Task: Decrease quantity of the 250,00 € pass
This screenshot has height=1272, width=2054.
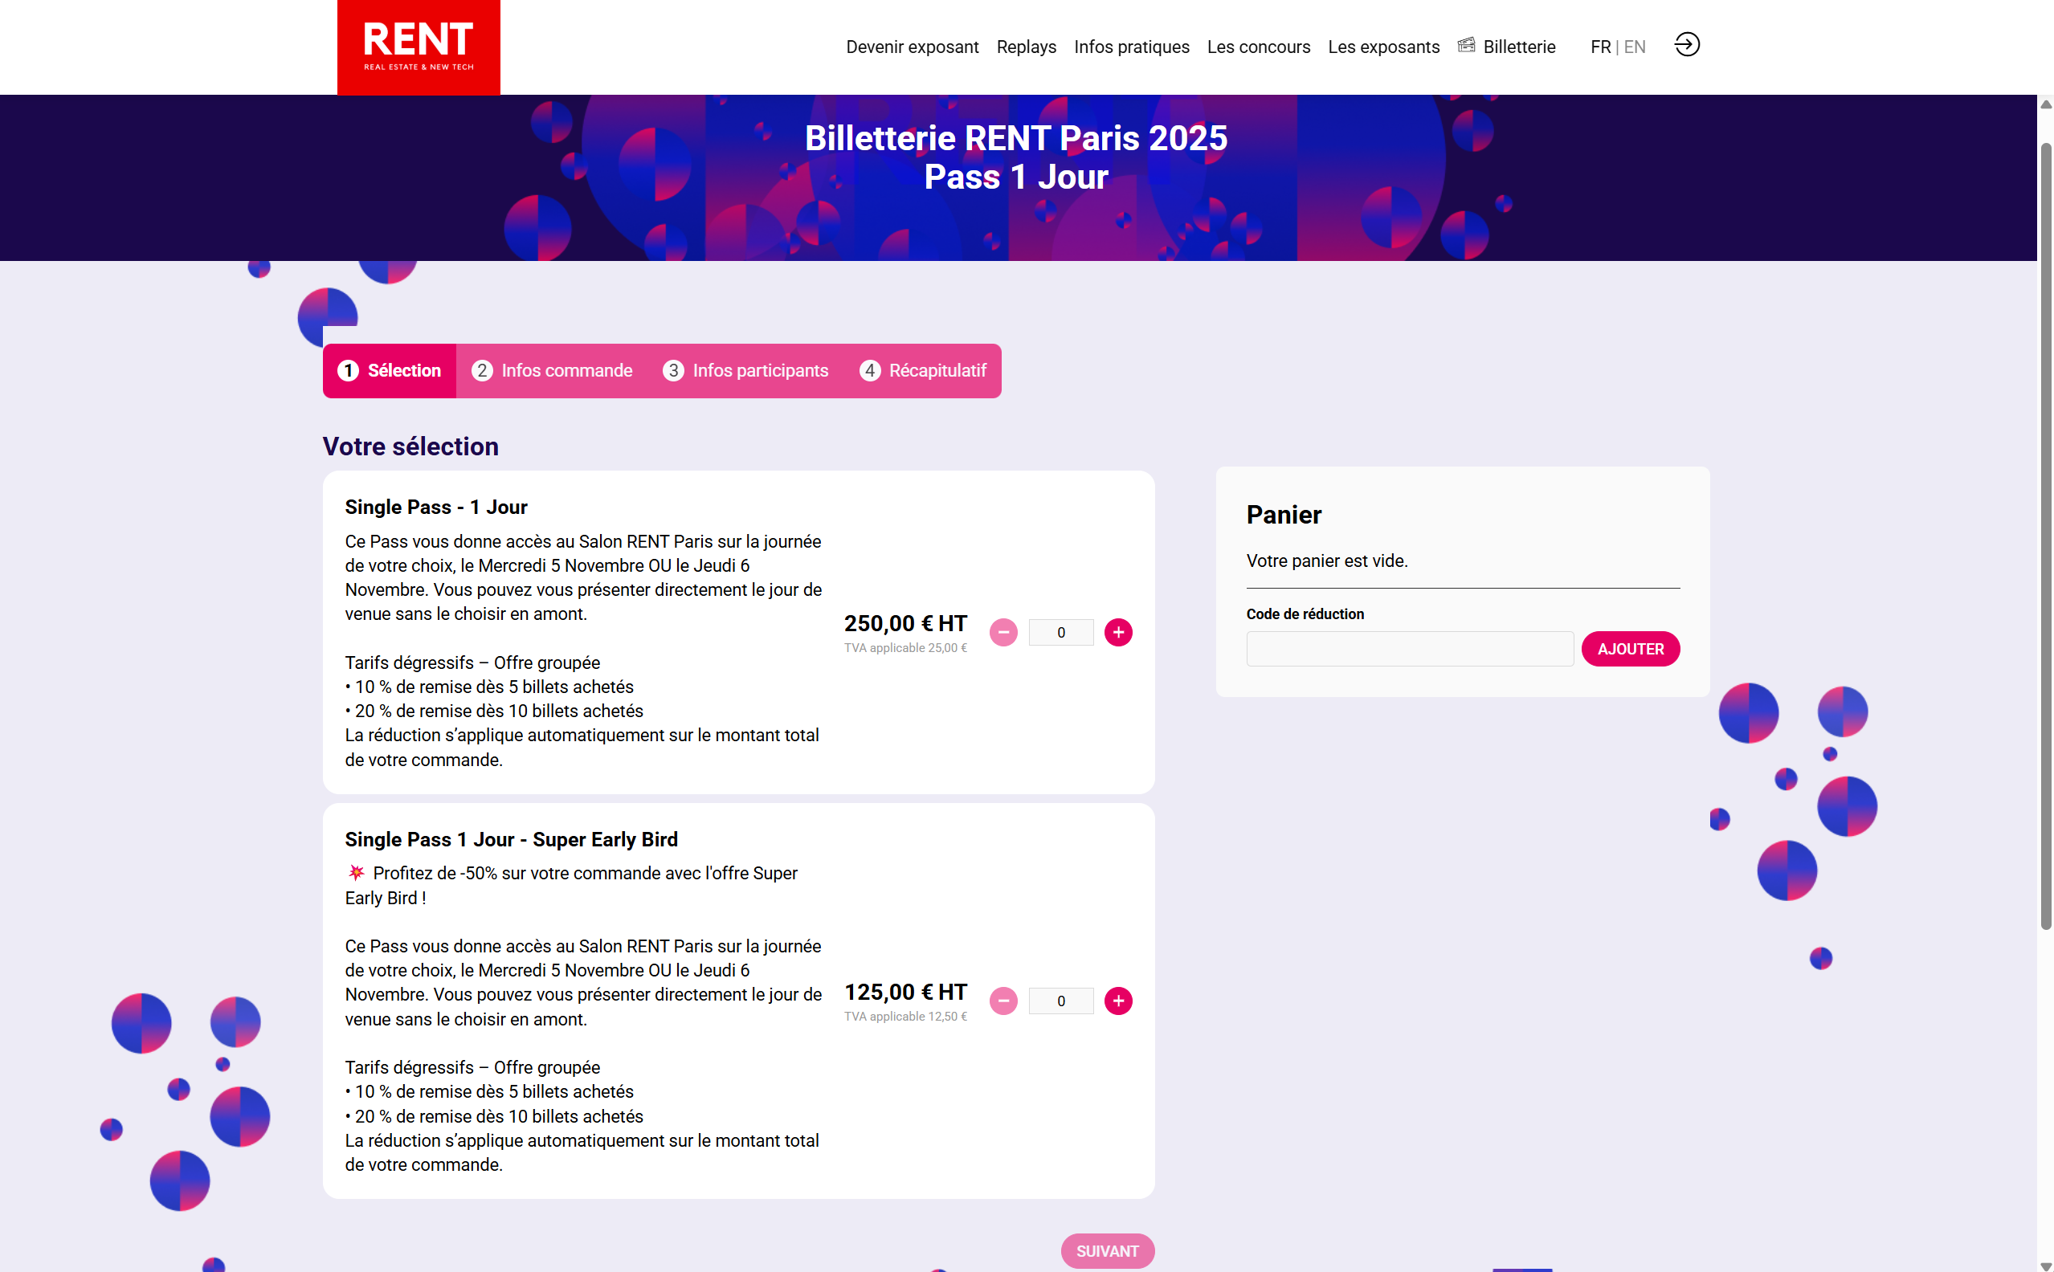Action: (1003, 633)
